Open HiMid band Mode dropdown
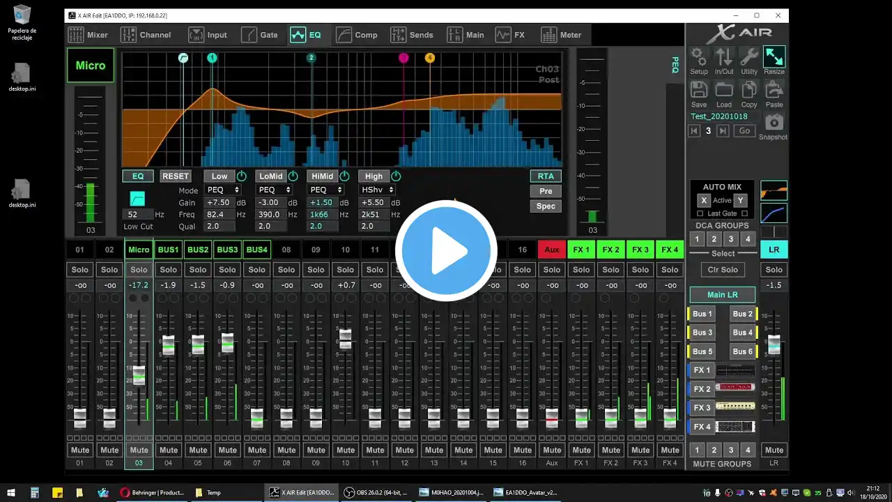Screen dimensions: 892x502 point(325,190)
